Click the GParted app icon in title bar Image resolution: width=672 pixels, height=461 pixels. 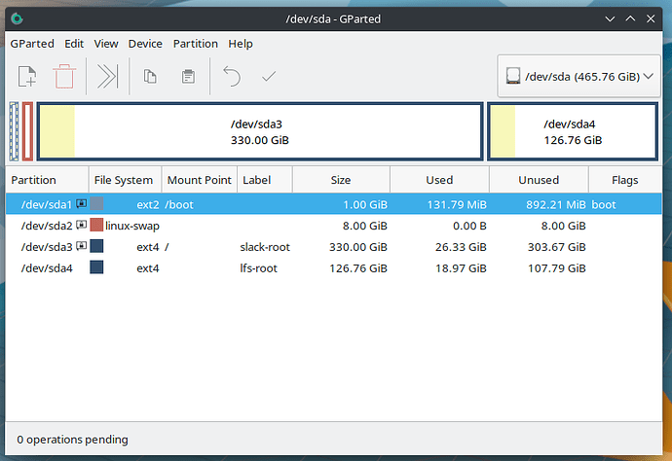tap(17, 18)
